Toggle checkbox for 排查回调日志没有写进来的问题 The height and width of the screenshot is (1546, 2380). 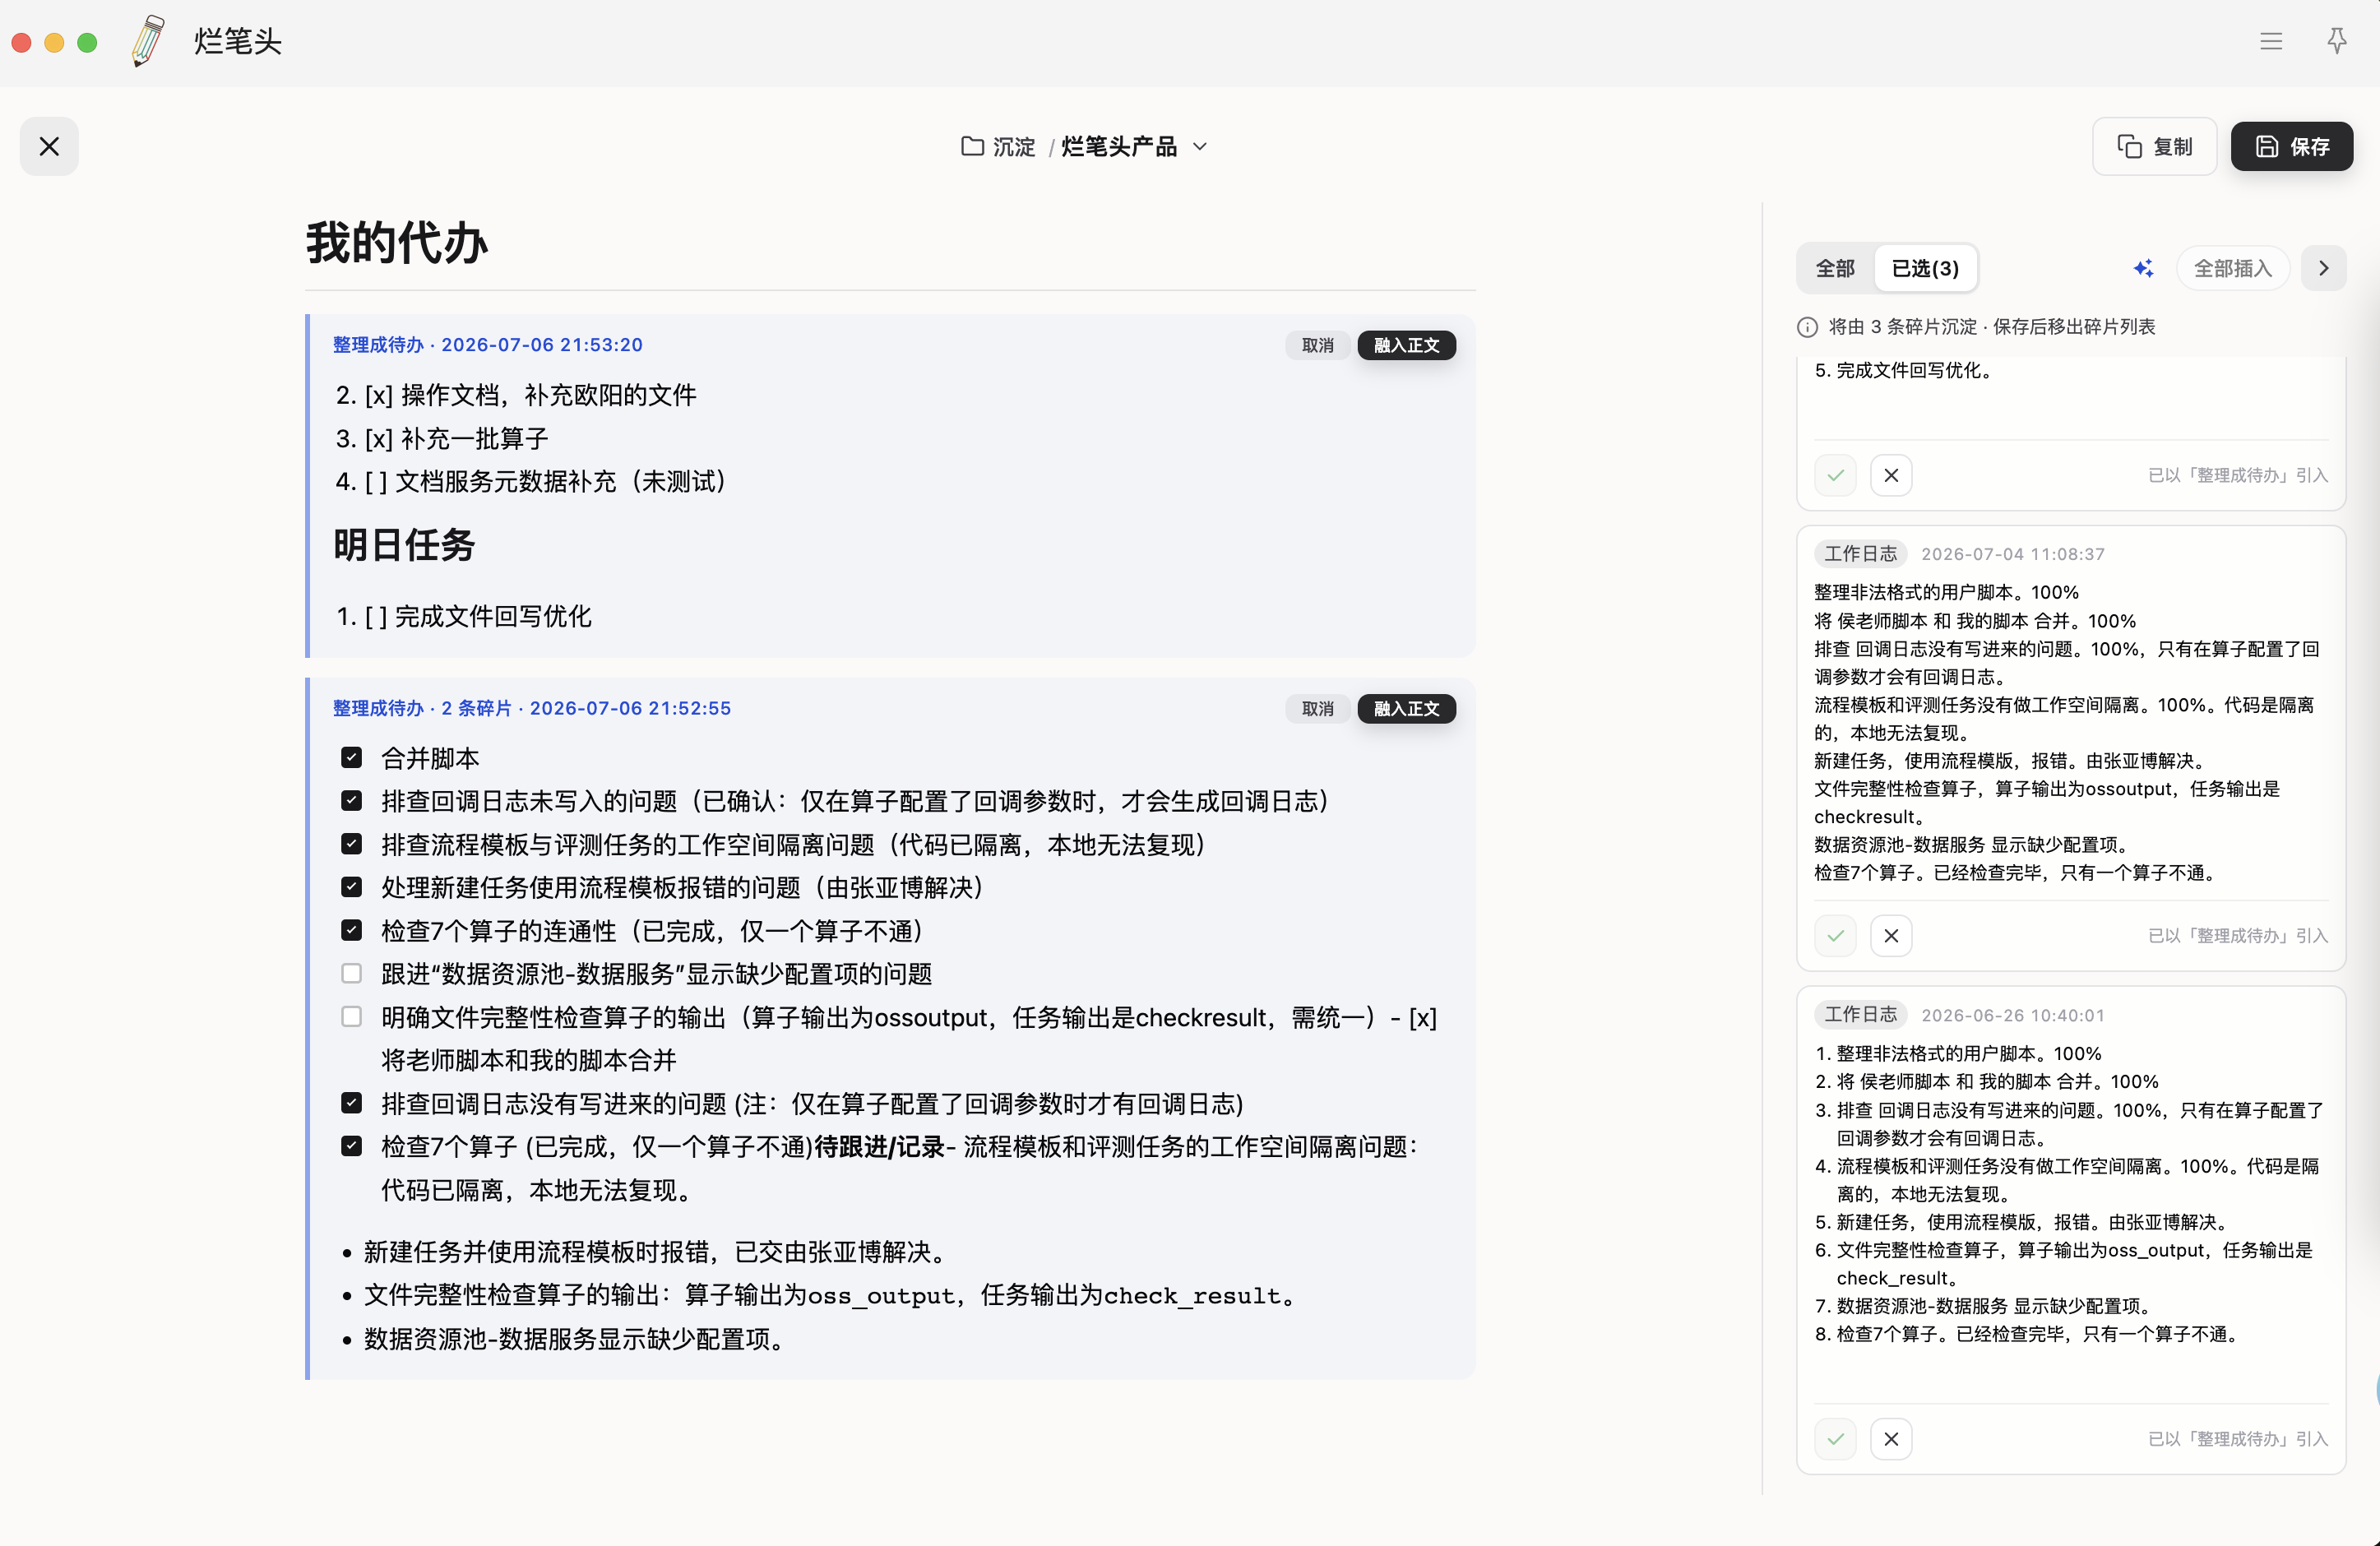click(x=351, y=1103)
